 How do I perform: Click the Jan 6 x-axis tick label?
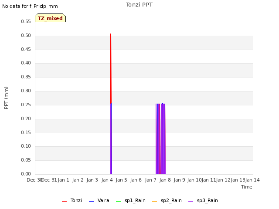click(x=136, y=180)
